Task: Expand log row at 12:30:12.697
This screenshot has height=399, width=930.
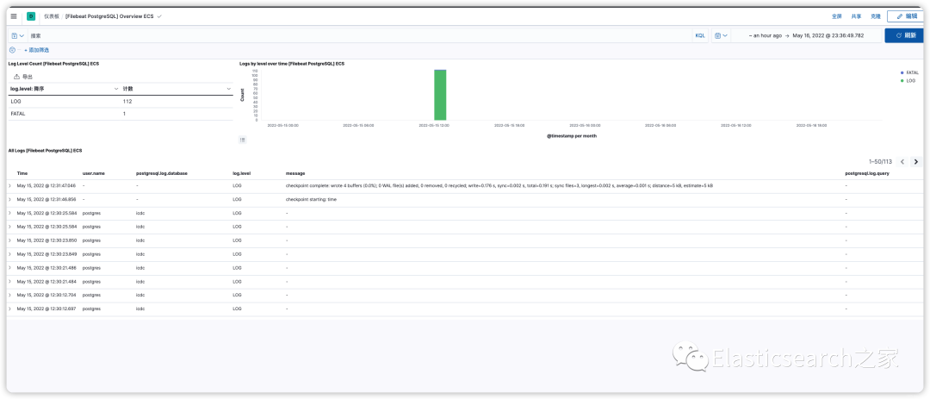Action: point(10,309)
